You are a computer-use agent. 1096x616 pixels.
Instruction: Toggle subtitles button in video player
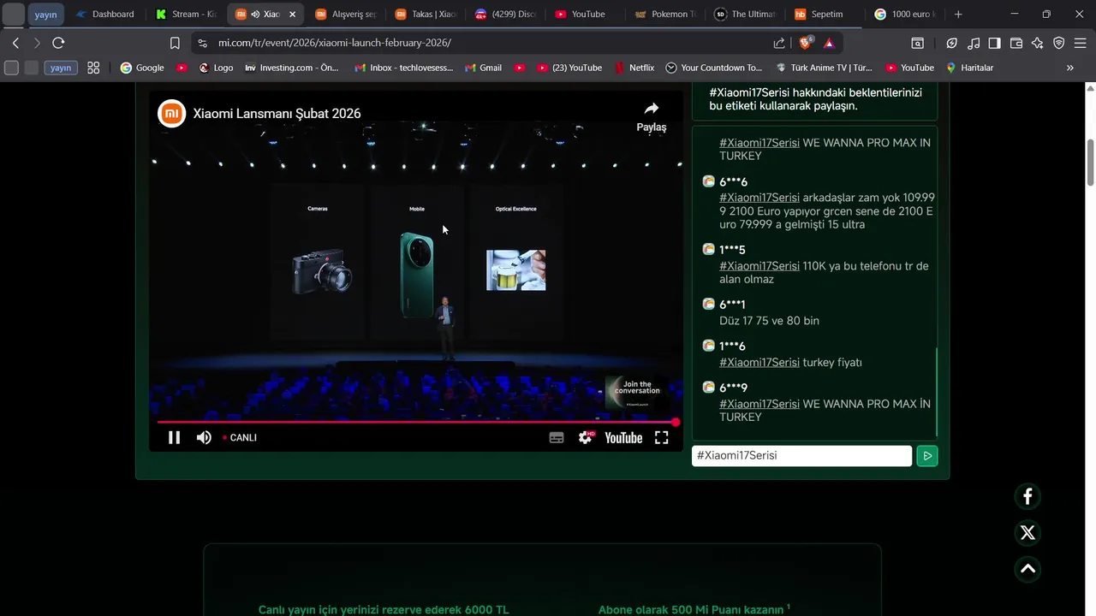pos(557,437)
